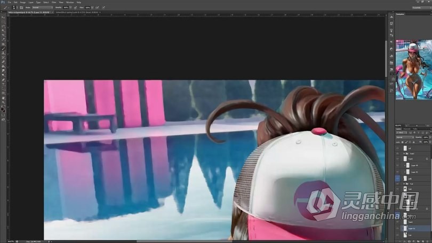Select the Brush tool in the toolbox

click(3, 48)
